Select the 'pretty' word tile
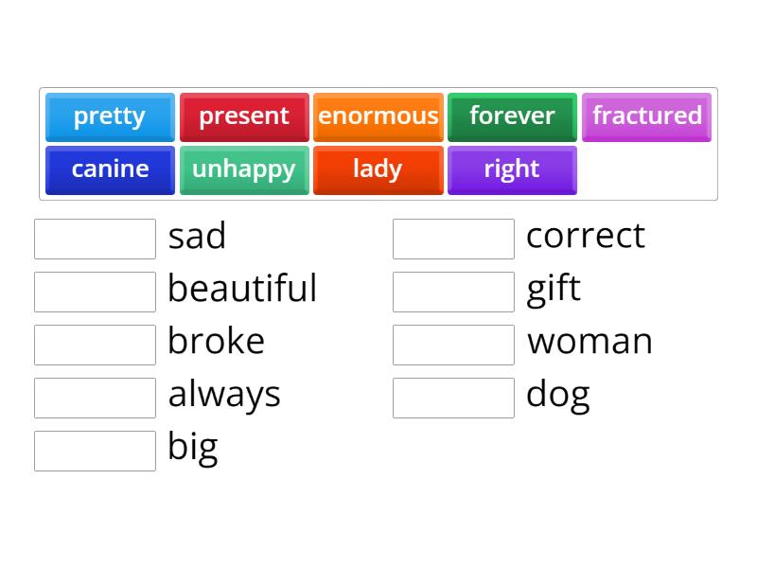The height and width of the screenshot is (568, 757). coord(110,116)
